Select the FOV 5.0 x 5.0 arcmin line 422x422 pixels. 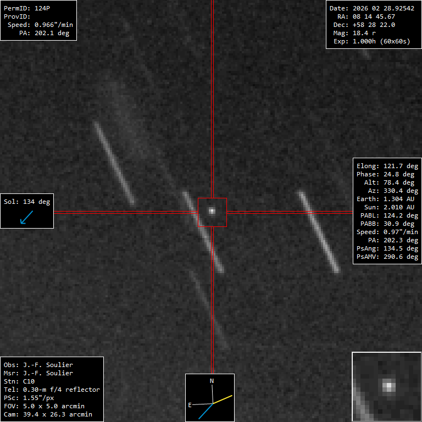[47, 406]
